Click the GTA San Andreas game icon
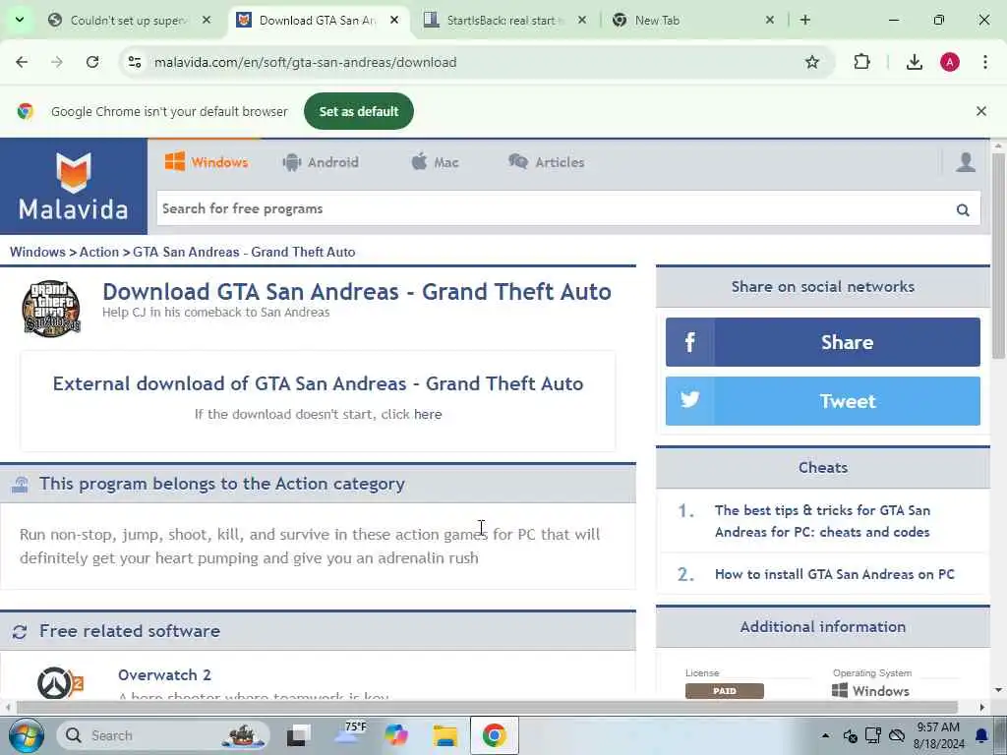The height and width of the screenshot is (755, 1007). point(51,308)
